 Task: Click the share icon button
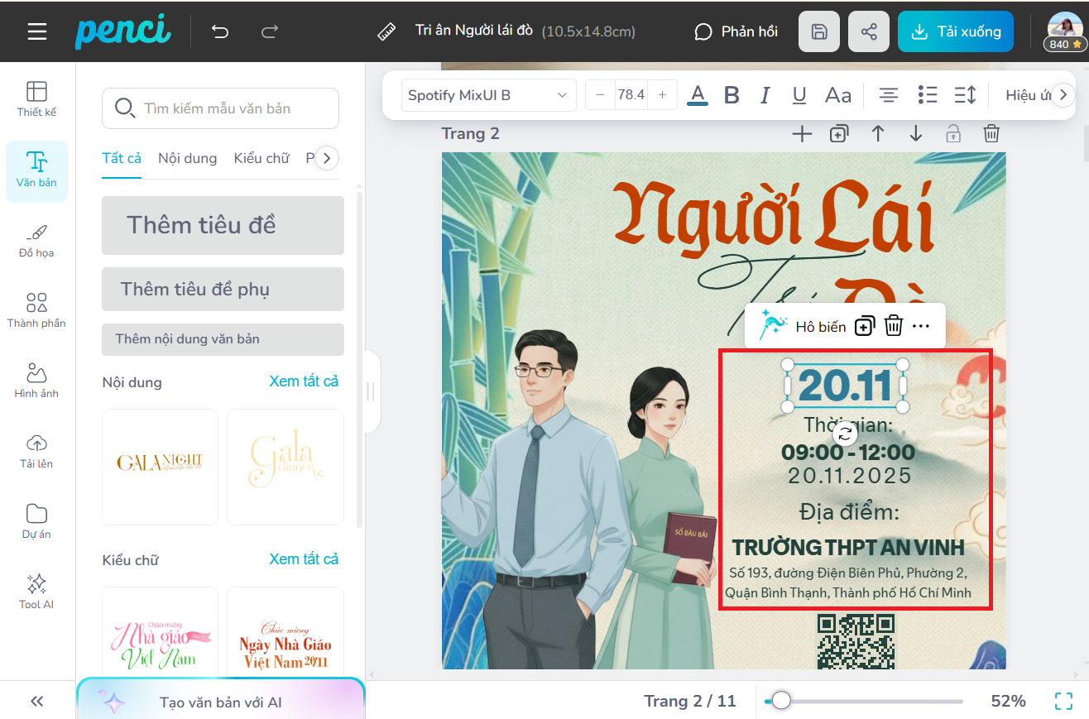[x=869, y=32]
